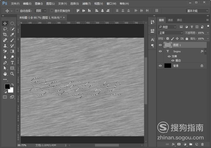
Task: Reset default foreground and background colors
Action: pos(5,92)
